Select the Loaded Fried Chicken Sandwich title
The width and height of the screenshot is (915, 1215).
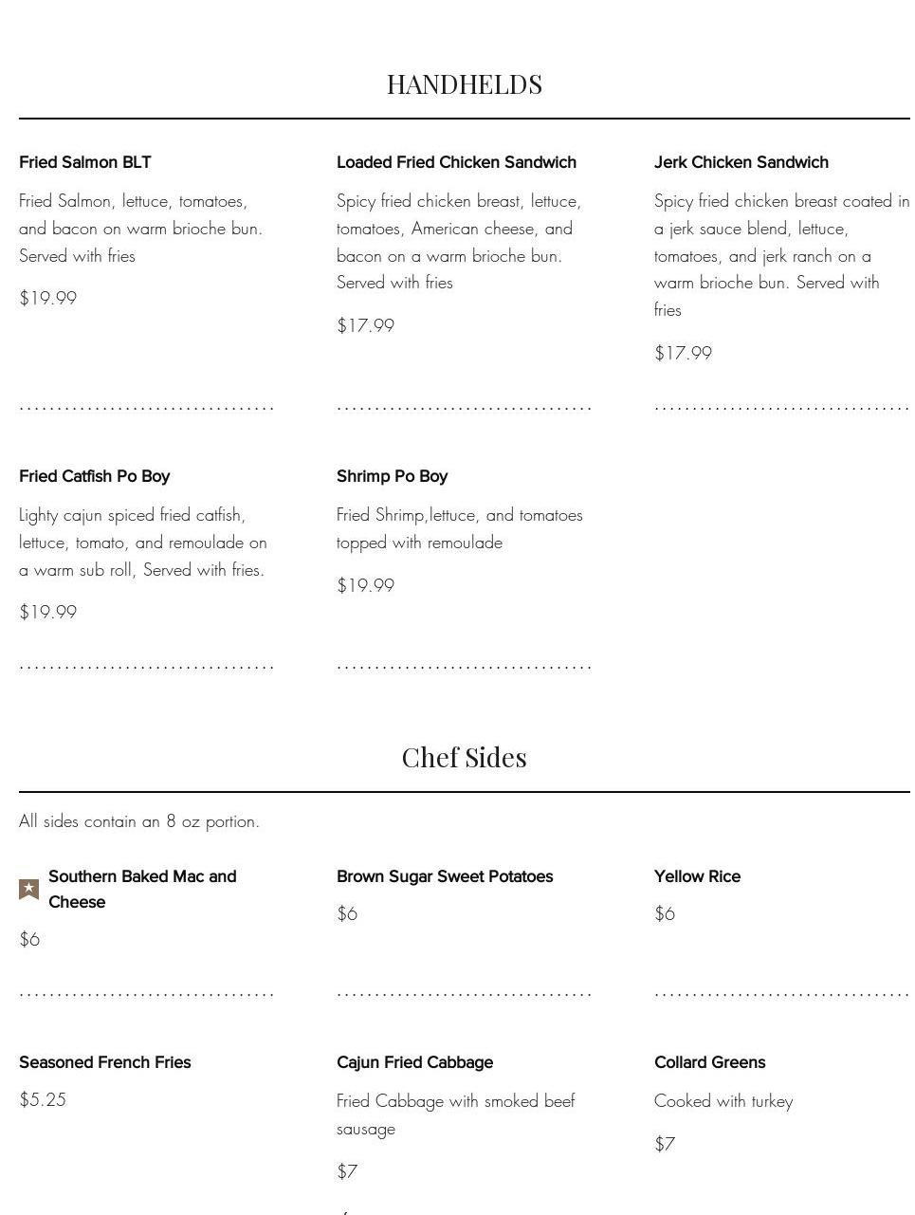[456, 162]
